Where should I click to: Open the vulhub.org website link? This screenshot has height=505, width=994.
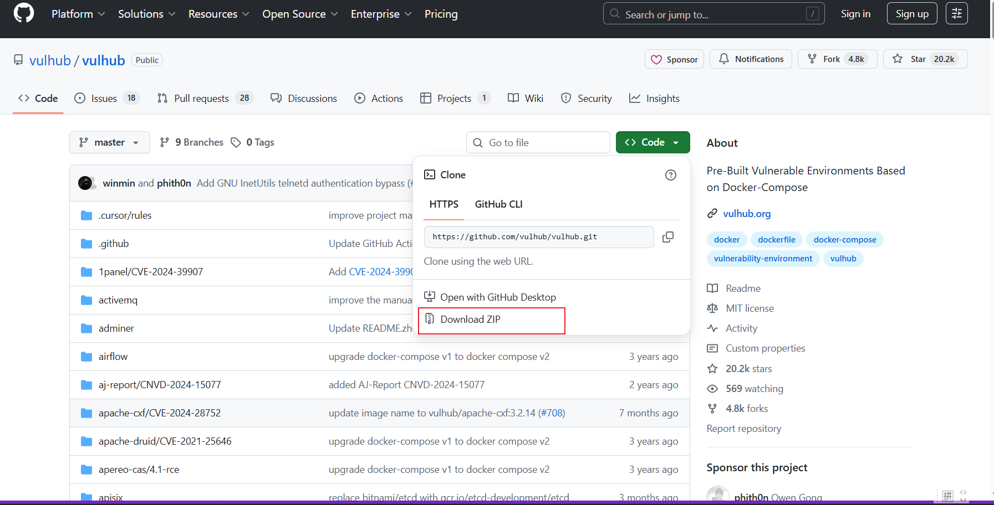[746, 214]
